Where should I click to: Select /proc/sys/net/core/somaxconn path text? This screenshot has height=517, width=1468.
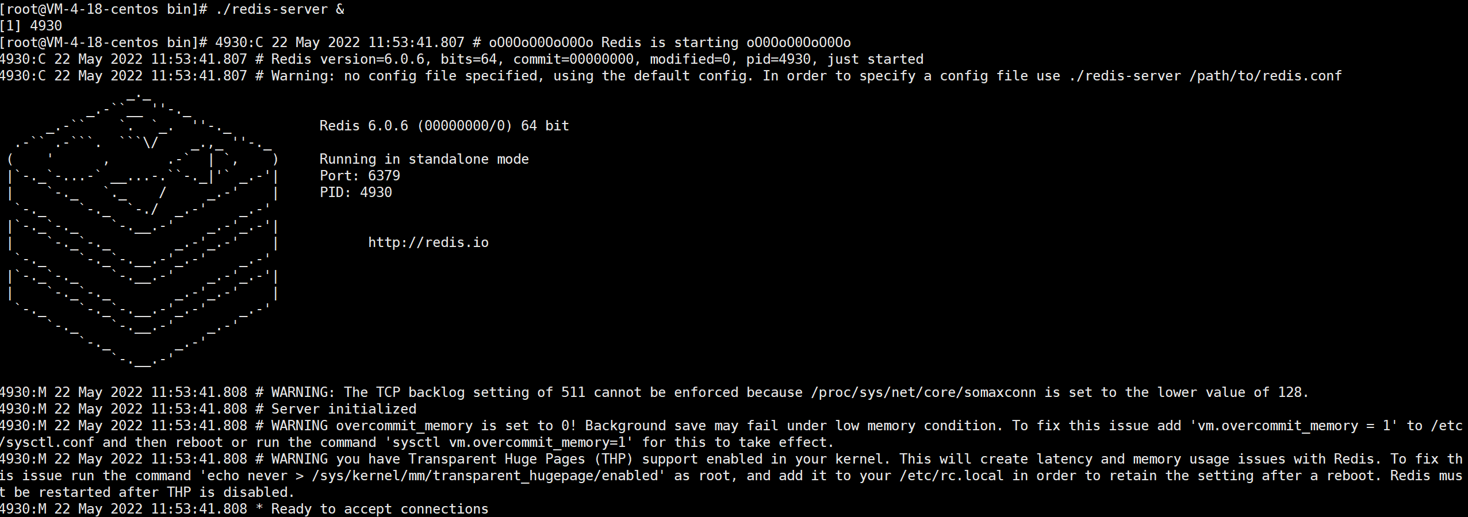click(923, 392)
